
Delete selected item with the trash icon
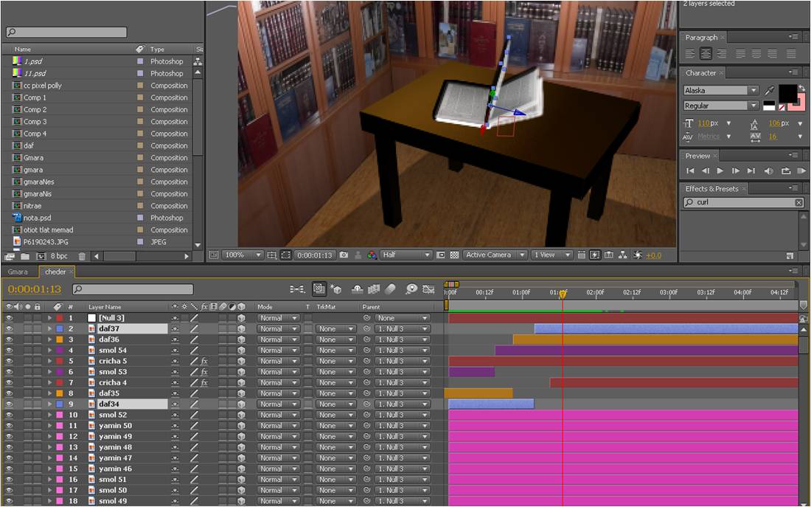[82, 256]
